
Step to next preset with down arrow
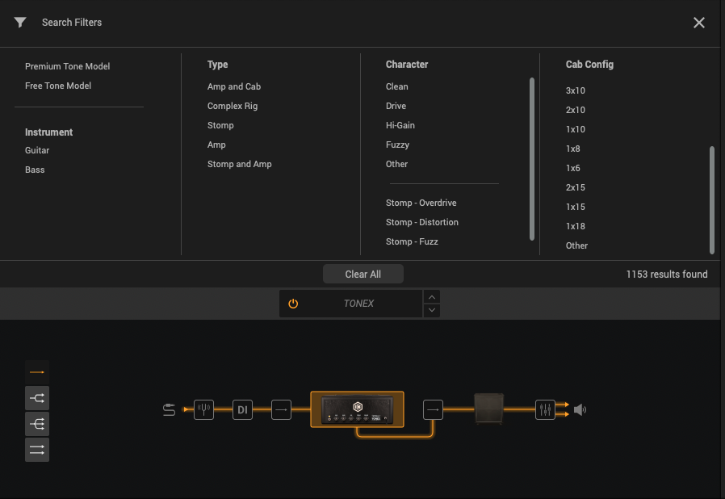[x=432, y=311]
